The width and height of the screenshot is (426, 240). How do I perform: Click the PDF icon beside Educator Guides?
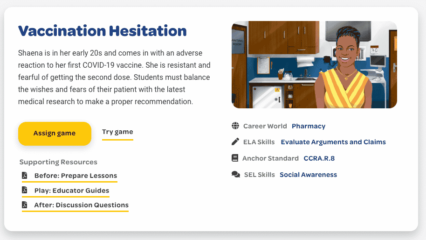coord(24,190)
